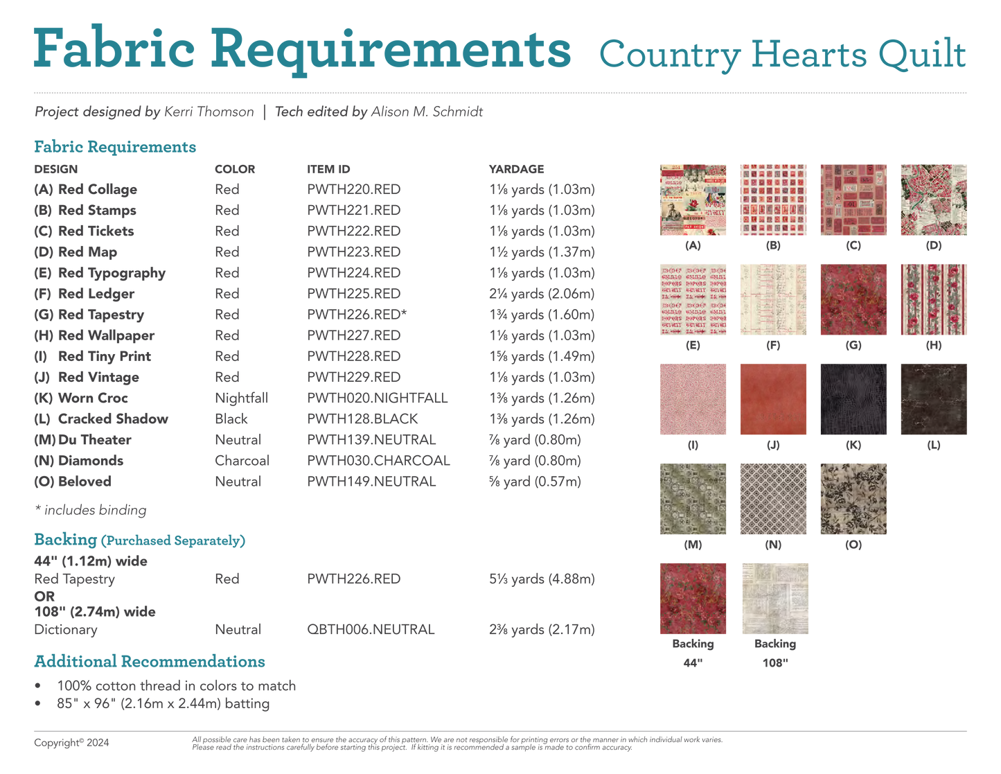Click the cream ledger fabric swatch (F)
The height and width of the screenshot is (774, 1001).
[x=773, y=299]
